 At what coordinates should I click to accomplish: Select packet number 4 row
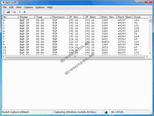[x=75, y=31]
